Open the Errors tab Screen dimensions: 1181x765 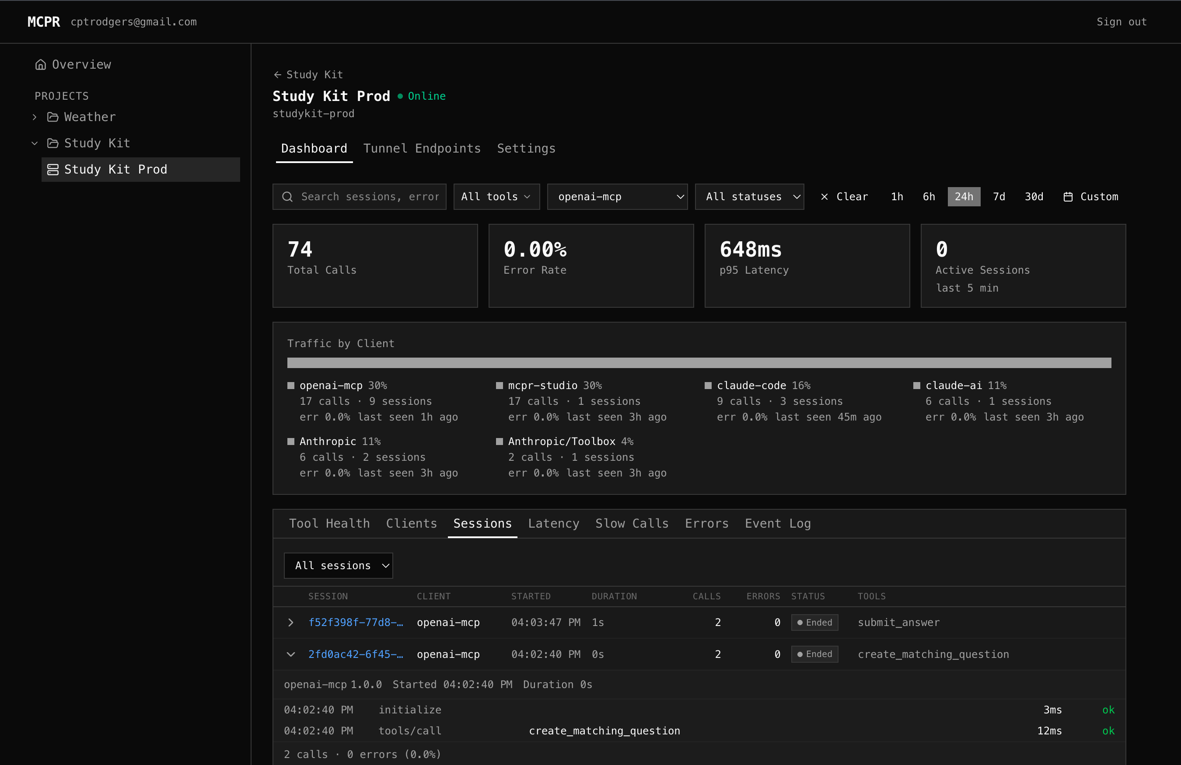[706, 523]
